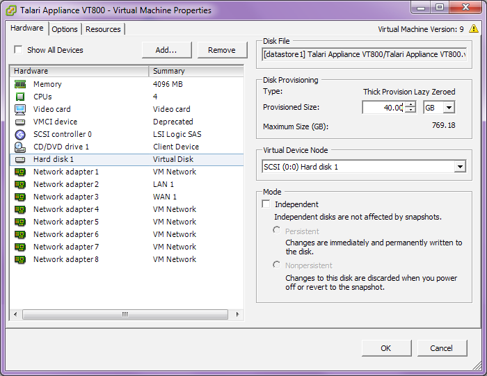Enable the Show All Devices checkbox
The image size is (487, 376).
pos(18,49)
